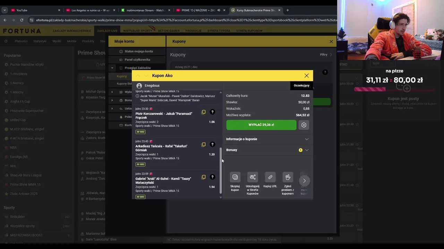The height and width of the screenshot is (249, 444).
Task: Open ZAKŁADY BUKMACHERSKIE menu
Action: point(72,31)
